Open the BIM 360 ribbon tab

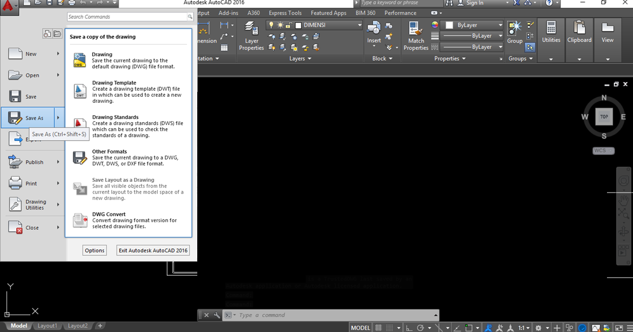(365, 13)
